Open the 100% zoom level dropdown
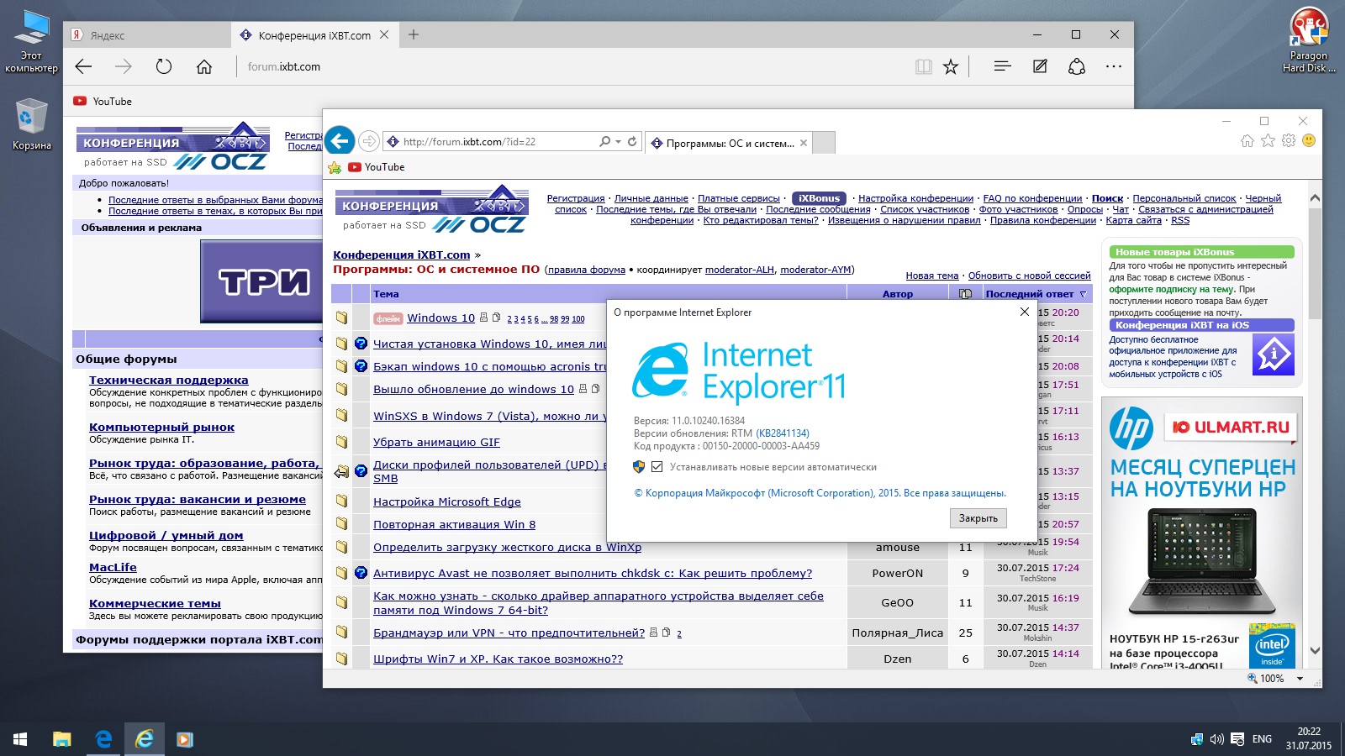1345x756 pixels. 1300,679
